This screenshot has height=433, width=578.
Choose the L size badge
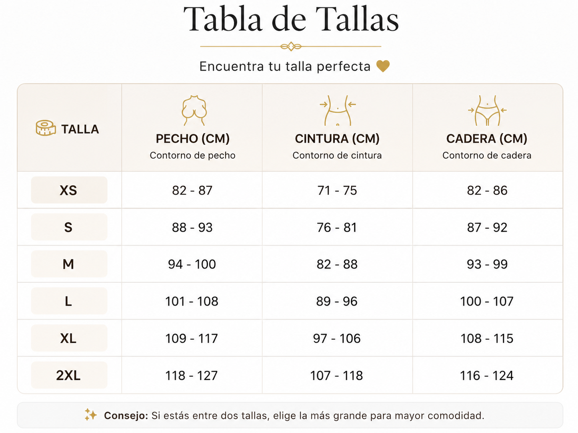click(69, 301)
